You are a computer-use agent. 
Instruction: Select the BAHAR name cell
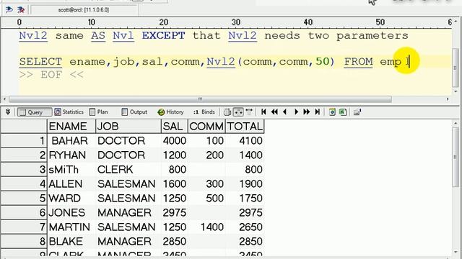pyautogui.click(x=71, y=141)
